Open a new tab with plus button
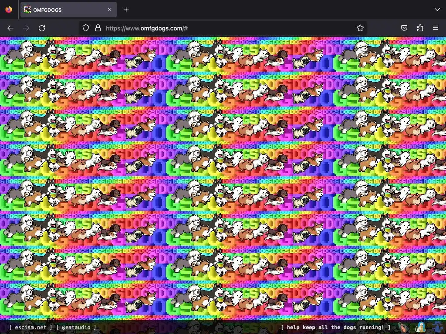 (x=126, y=10)
